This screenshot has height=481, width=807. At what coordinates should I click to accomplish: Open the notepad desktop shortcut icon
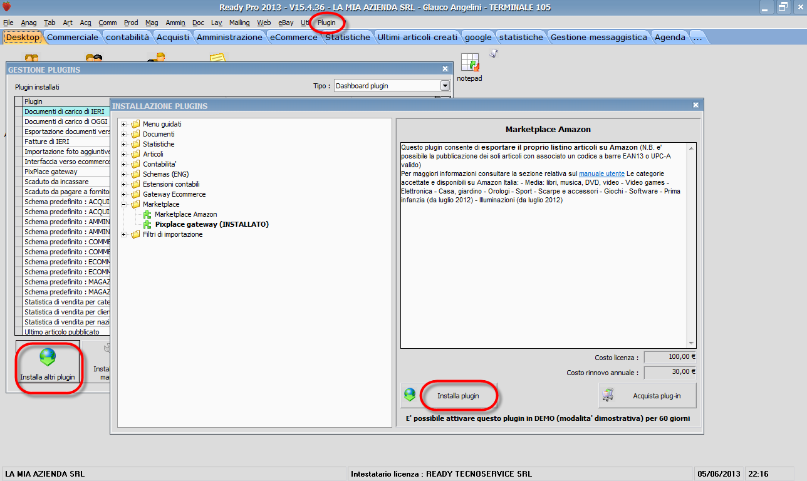coord(470,63)
